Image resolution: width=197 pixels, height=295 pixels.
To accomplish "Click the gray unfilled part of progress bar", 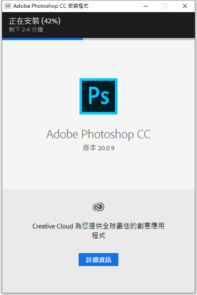I will point(139,39).
